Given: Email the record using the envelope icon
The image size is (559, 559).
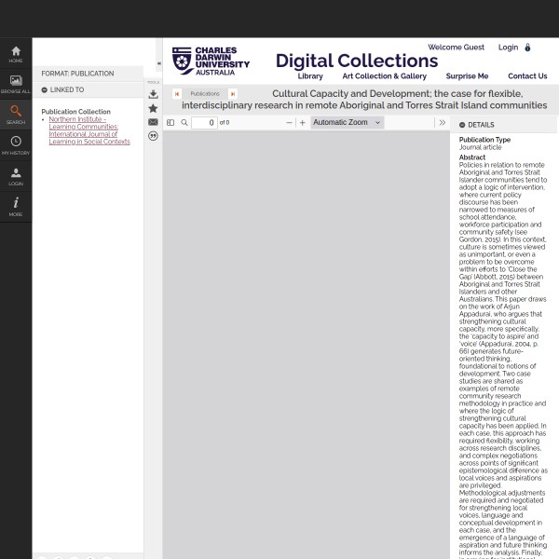Looking at the screenshot, I should [x=153, y=122].
